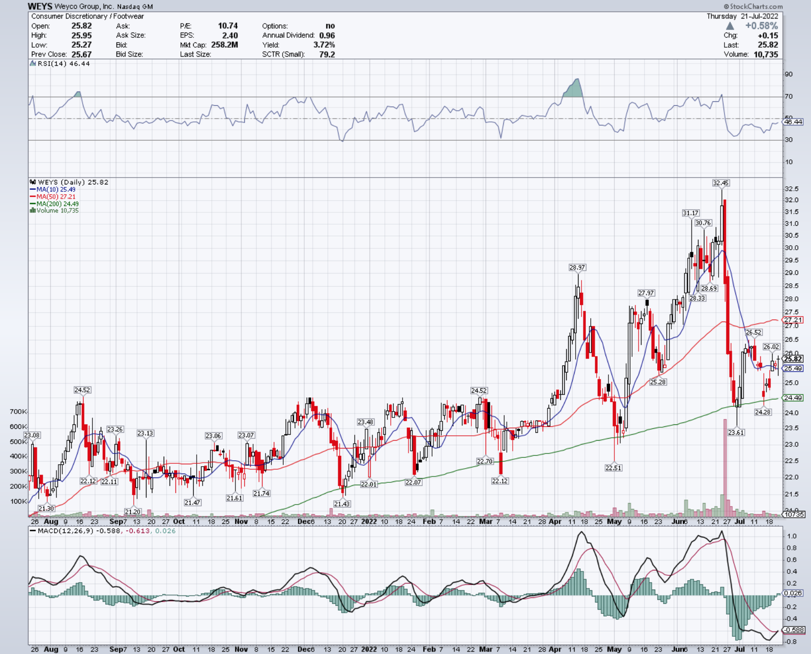811x654 pixels.
Task: Click the RSI(14) 46.44 label
Action: pyautogui.click(x=63, y=64)
